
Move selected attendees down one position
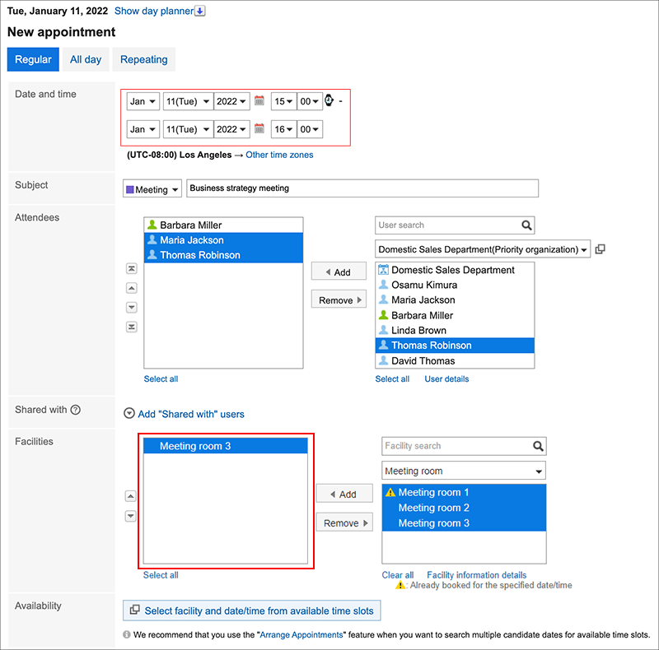click(x=132, y=308)
